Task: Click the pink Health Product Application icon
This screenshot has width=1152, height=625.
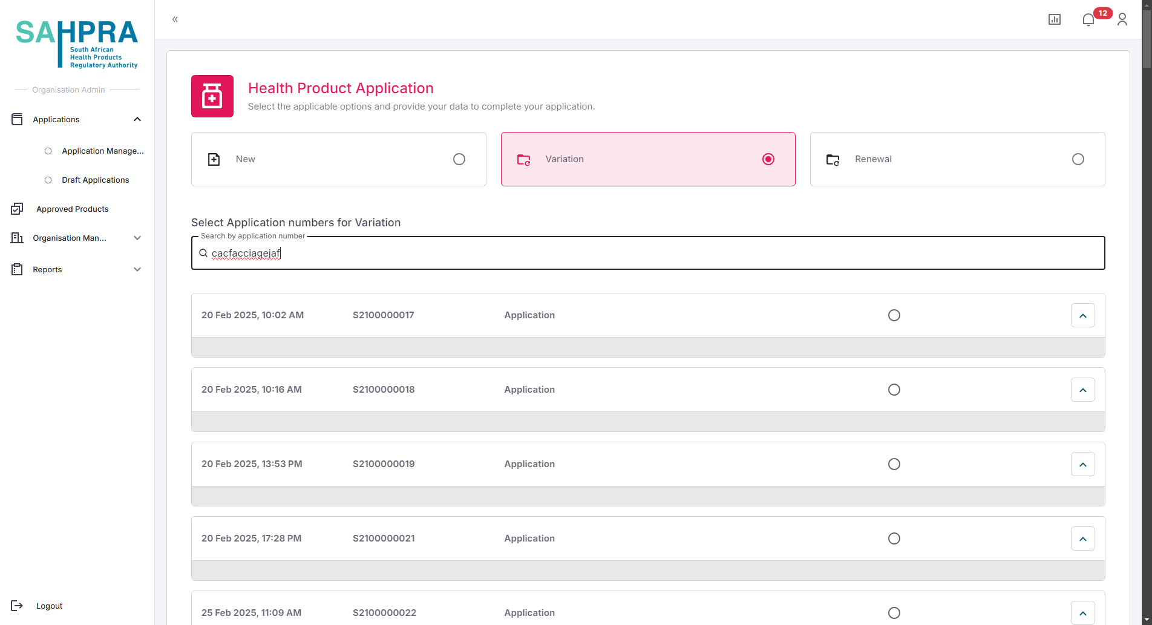Action: 212,96
